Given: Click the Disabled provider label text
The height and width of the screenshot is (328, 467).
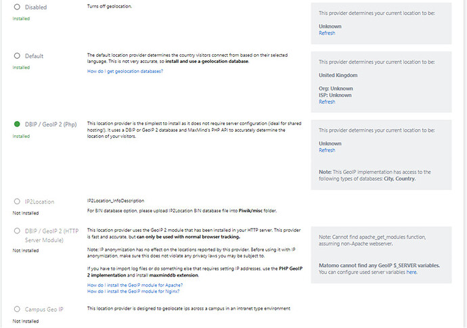Looking at the screenshot, I should 36,7.
